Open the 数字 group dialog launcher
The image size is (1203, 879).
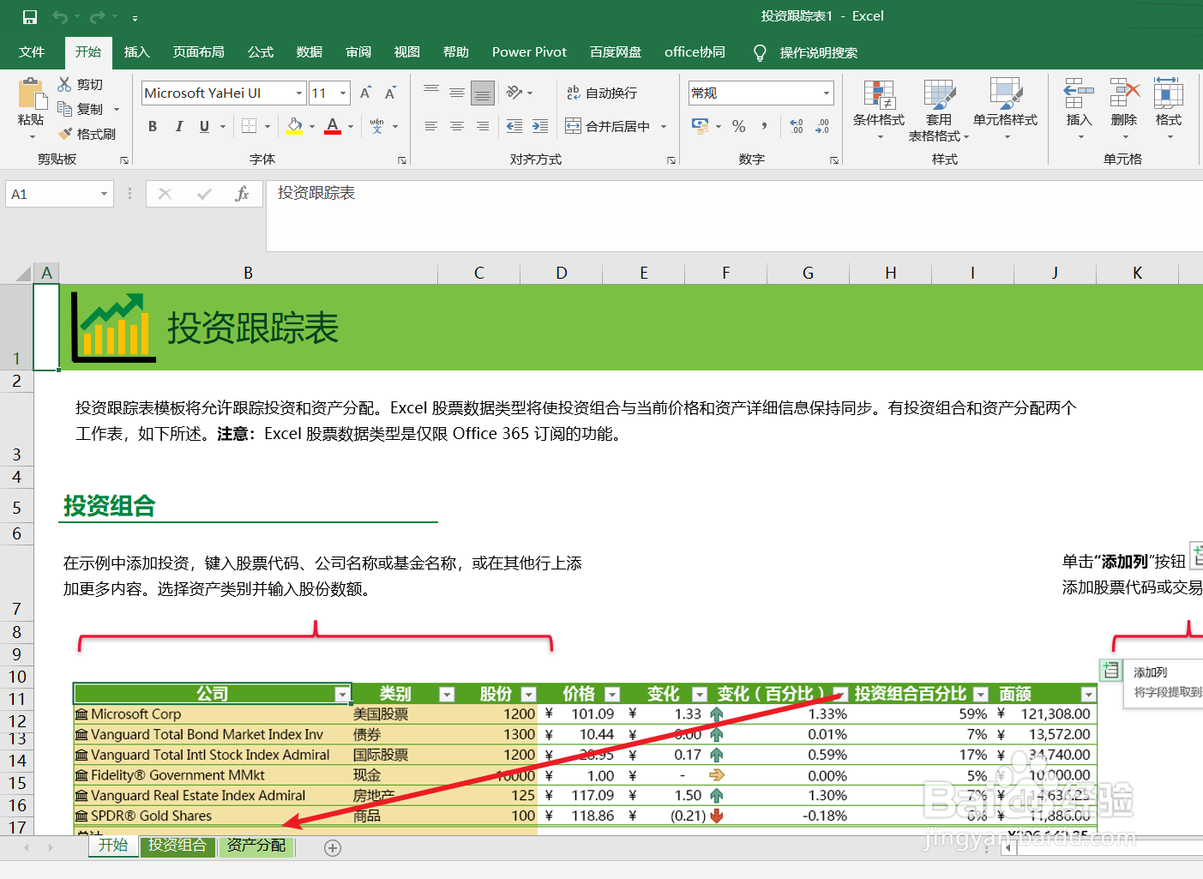click(834, 160)
